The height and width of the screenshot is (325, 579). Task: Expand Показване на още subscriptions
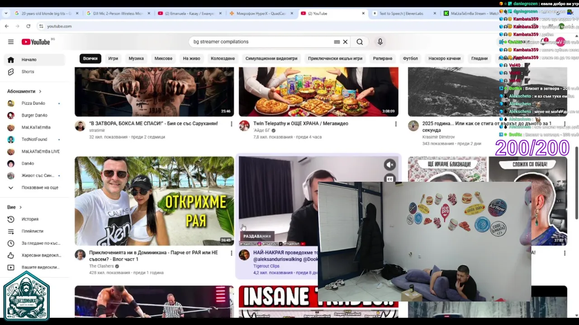[x=34, y=188]
